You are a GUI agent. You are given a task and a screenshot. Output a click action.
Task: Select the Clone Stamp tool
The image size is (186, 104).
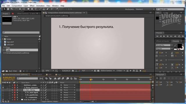point(44,9)
